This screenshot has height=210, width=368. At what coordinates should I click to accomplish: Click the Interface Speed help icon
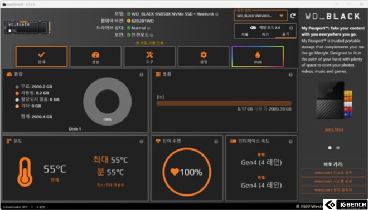(x=290, y=142)
